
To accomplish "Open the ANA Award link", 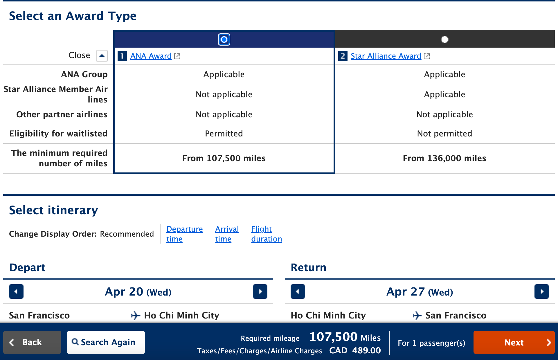I will 151,56.
